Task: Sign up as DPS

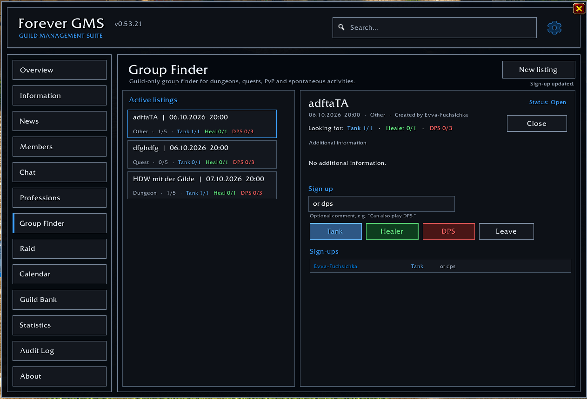Action: click(449, 231)
